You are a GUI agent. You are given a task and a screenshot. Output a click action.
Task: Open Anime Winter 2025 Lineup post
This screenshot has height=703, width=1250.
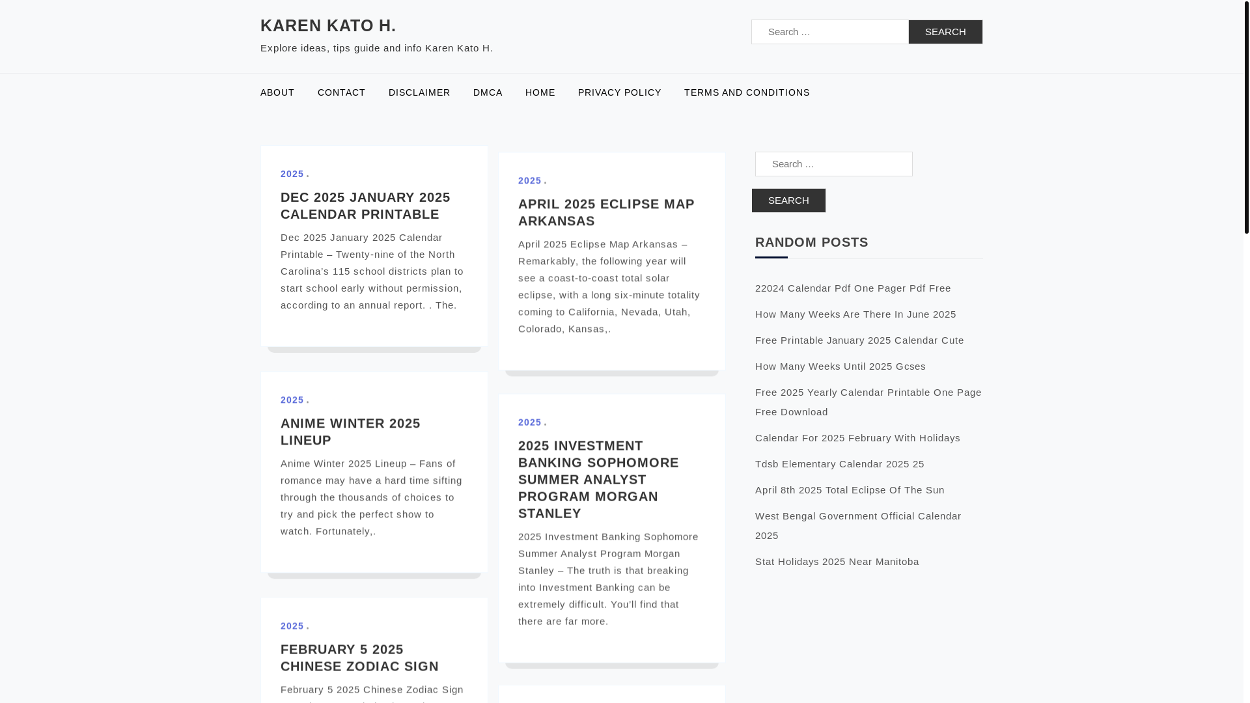click(350, 432)
